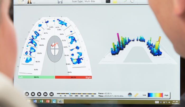The height and width of the screenshot is (107, 185).
Task: Select the A3B3 timeline marker
Action: [87, 96]
